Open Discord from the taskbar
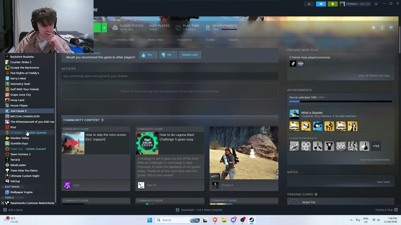The width and height of the screenshot is (401, 225). coord(233,220)
